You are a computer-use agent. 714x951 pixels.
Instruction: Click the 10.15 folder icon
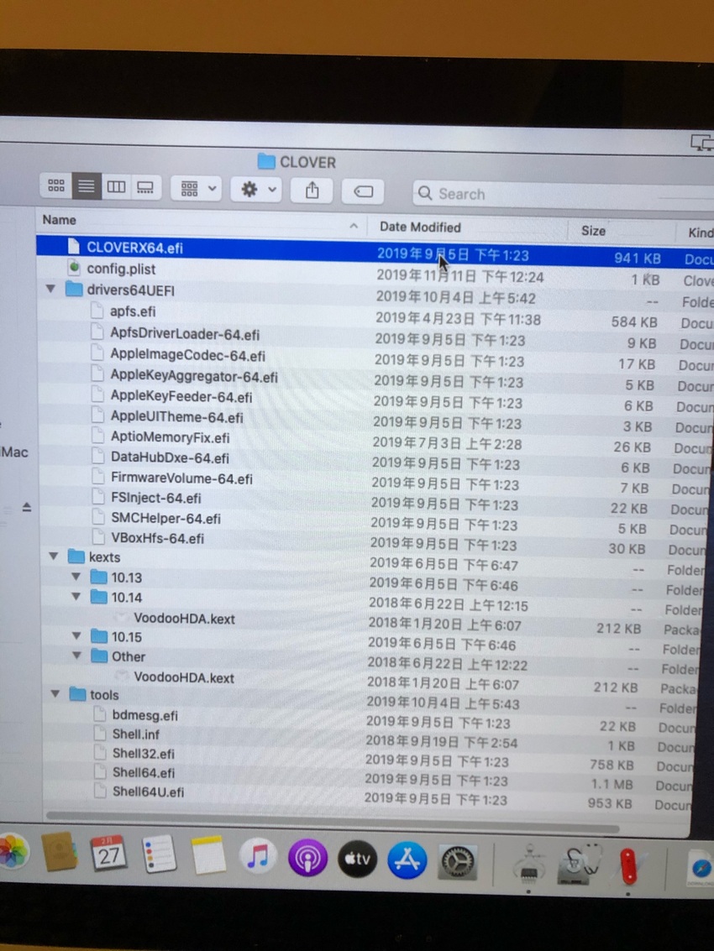[99, 636]
